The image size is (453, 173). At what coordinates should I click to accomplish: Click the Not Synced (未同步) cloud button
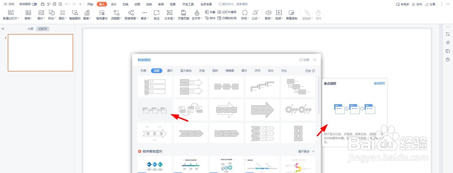(402, 4)
